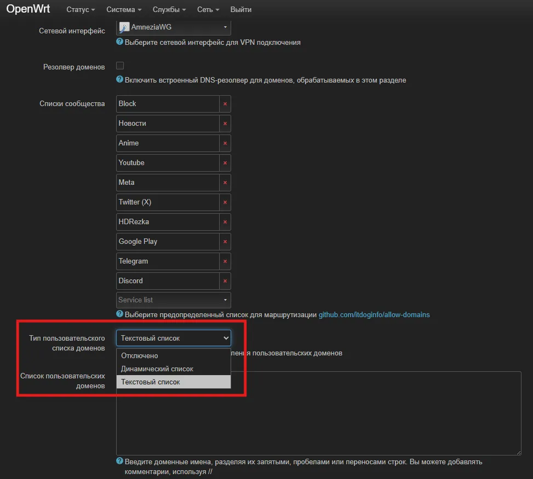Remove the Meta list entry

coord(225,183)
